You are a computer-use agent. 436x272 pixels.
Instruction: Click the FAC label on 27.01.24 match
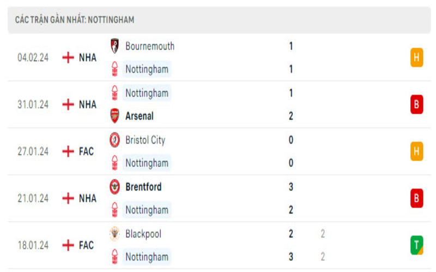pos(86,151)
